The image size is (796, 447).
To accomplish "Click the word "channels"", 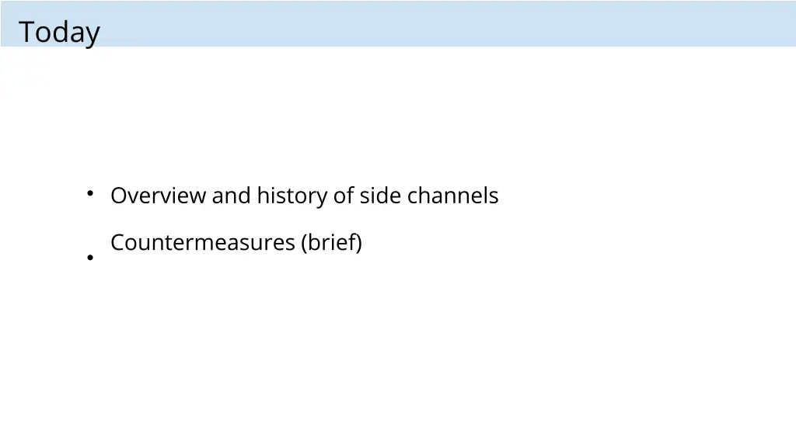I will coord(453,196).
